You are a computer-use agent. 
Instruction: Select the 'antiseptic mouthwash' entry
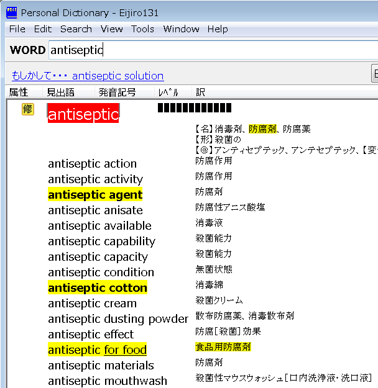(x=108, y=381)
